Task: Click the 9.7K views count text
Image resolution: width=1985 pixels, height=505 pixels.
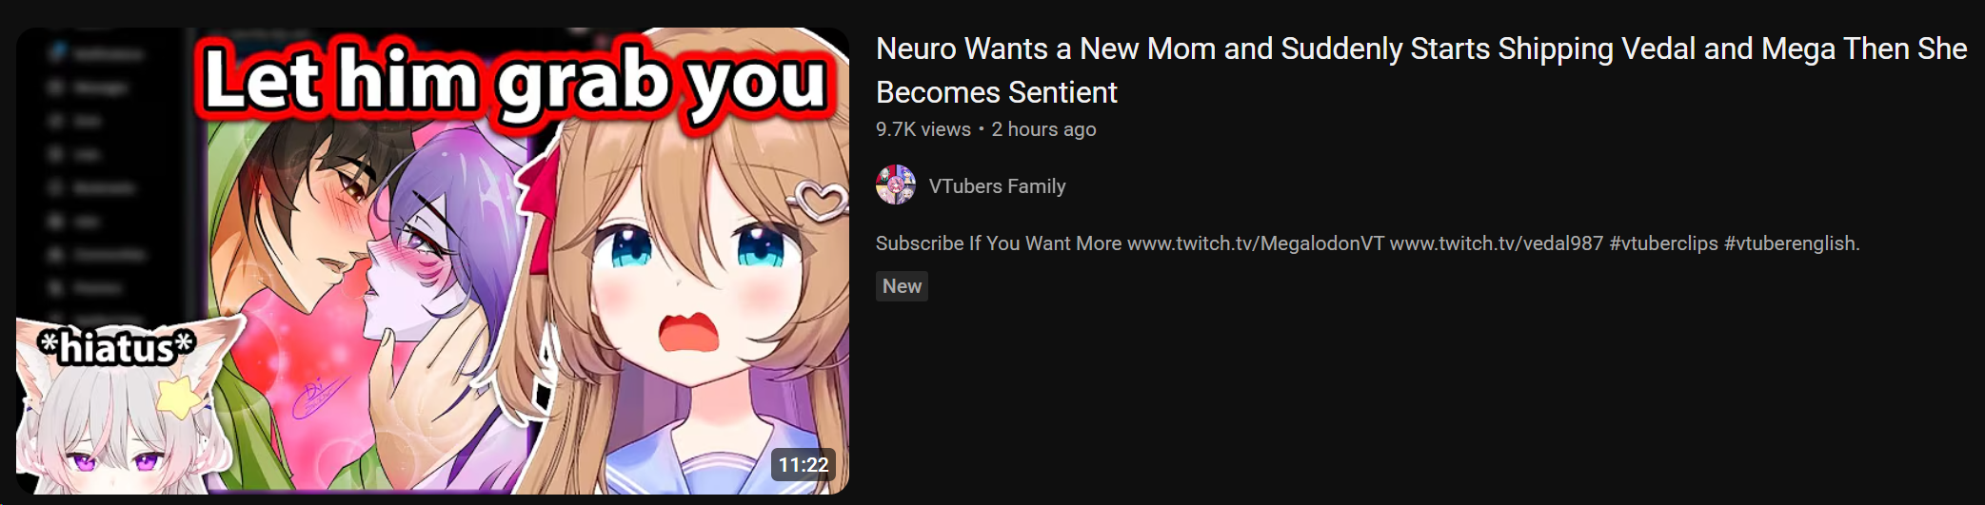Action: coord(923,129)
